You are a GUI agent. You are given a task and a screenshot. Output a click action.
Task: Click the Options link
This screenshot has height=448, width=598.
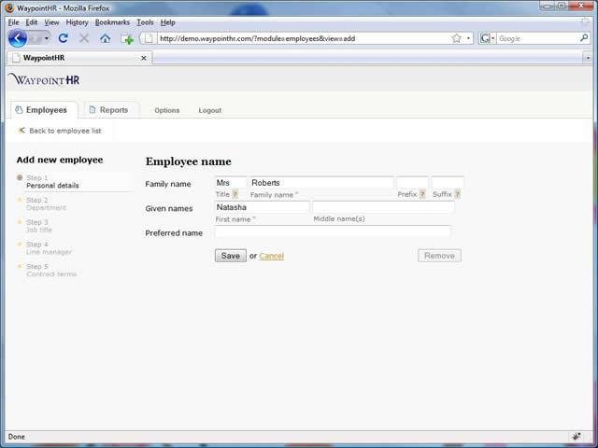(167, 110)
